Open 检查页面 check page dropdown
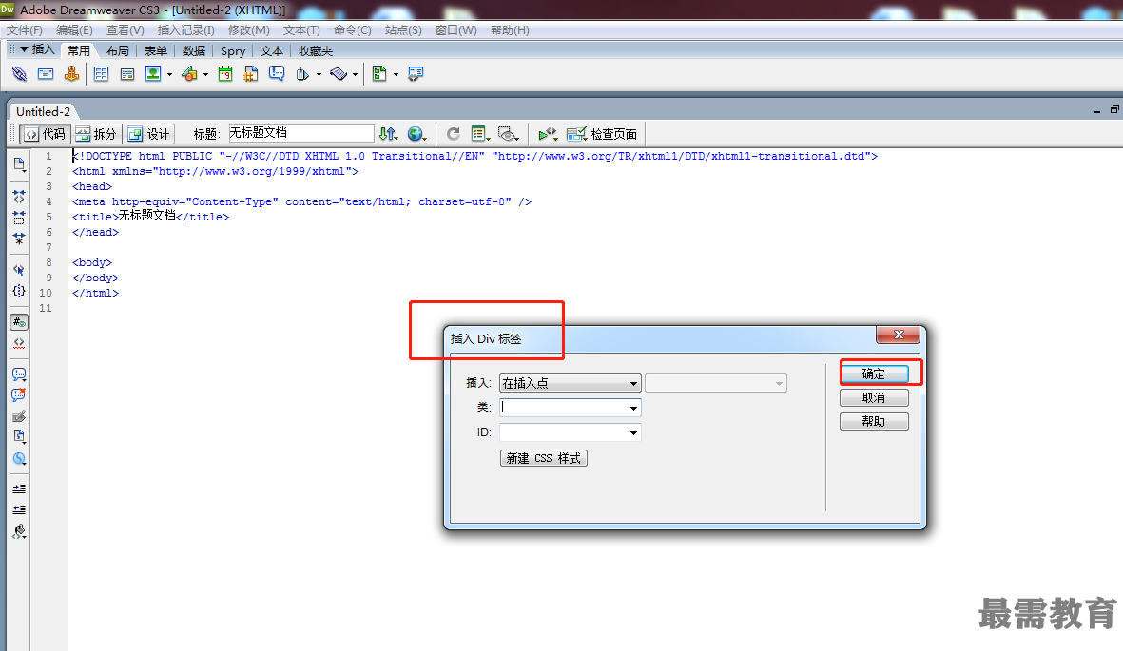The height and width of the screenshot is (651, 1123). click(x=602, y=134)
